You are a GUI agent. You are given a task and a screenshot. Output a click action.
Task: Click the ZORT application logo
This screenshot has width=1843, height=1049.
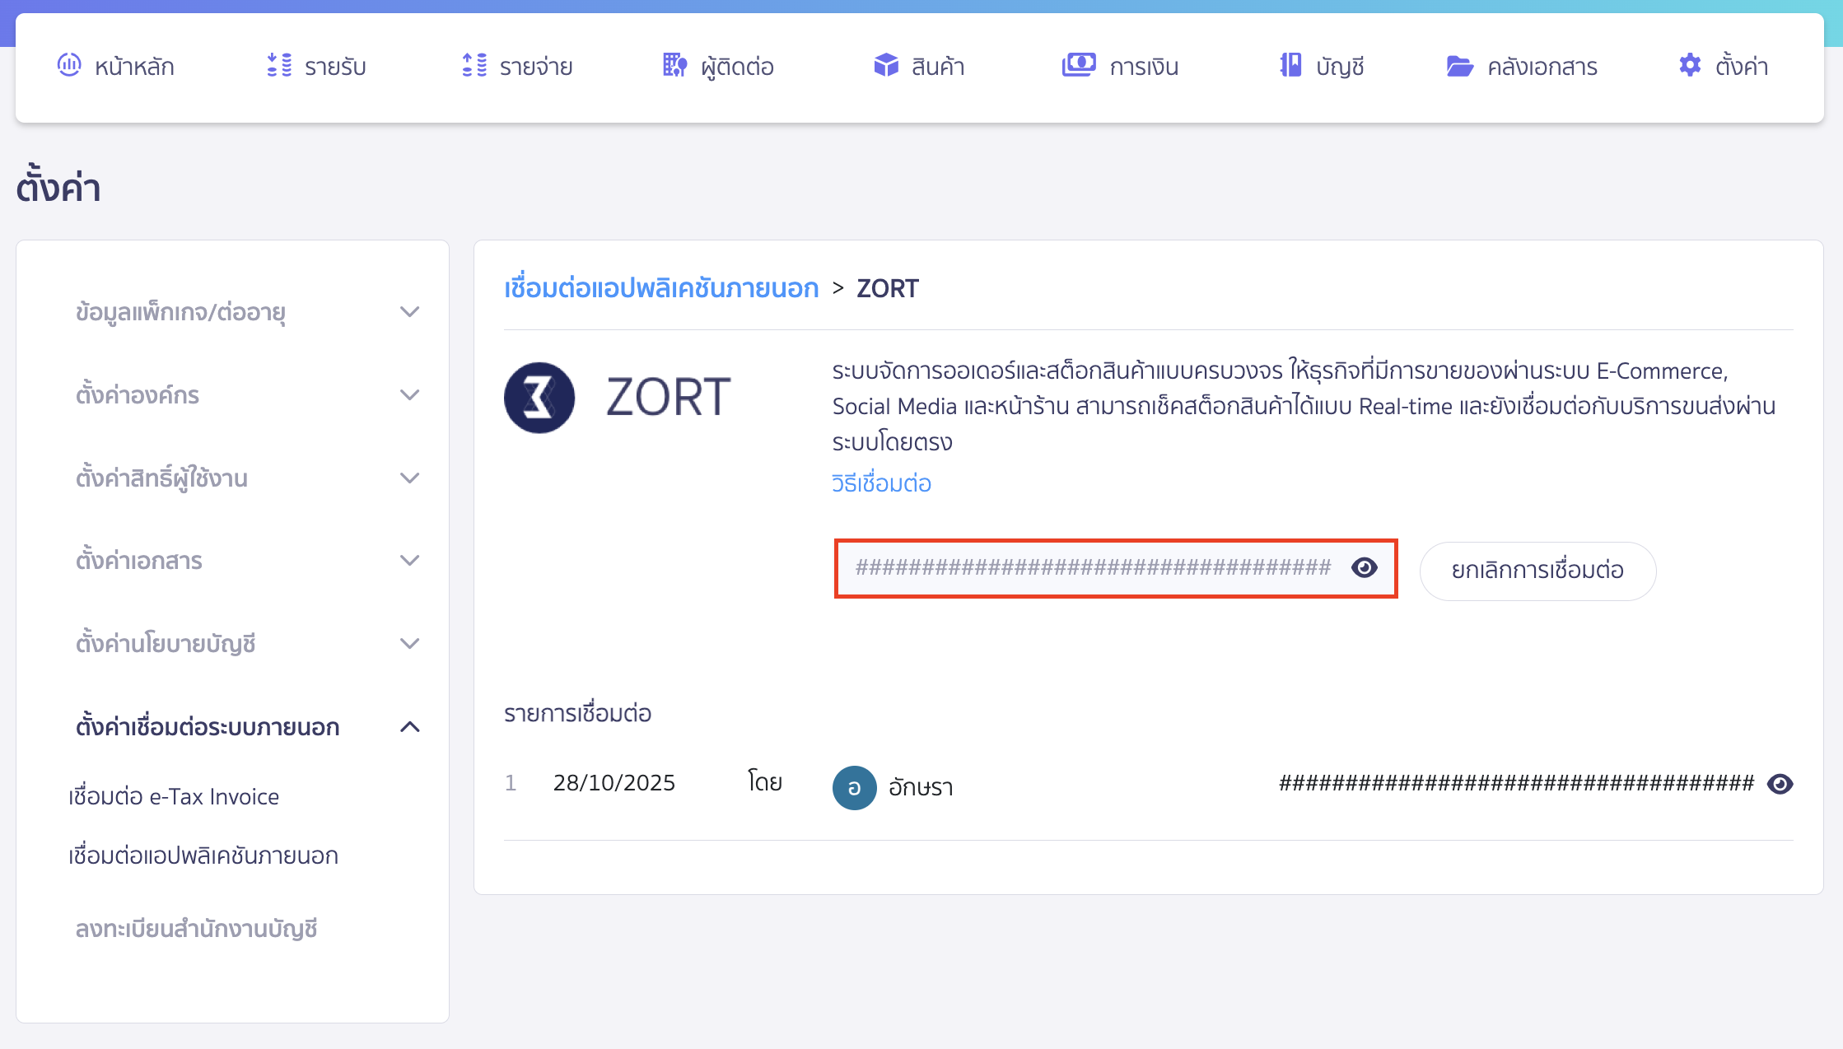539,397
